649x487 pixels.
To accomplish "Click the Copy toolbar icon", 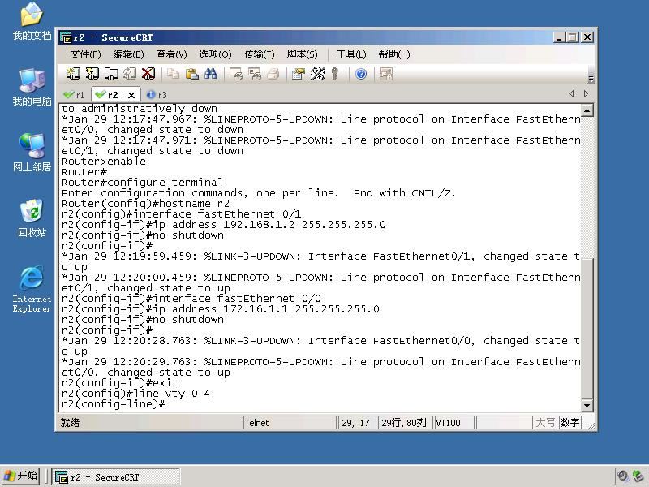I will [x=173, y=74].
